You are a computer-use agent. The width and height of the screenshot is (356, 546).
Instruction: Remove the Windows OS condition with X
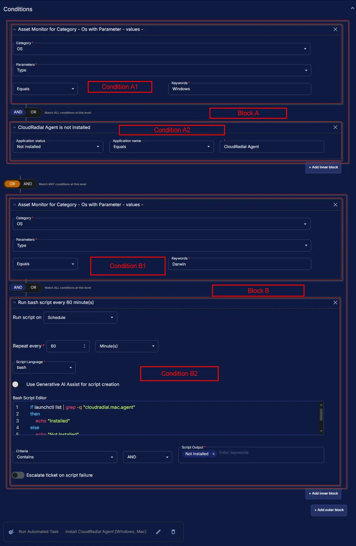(335, 29)
